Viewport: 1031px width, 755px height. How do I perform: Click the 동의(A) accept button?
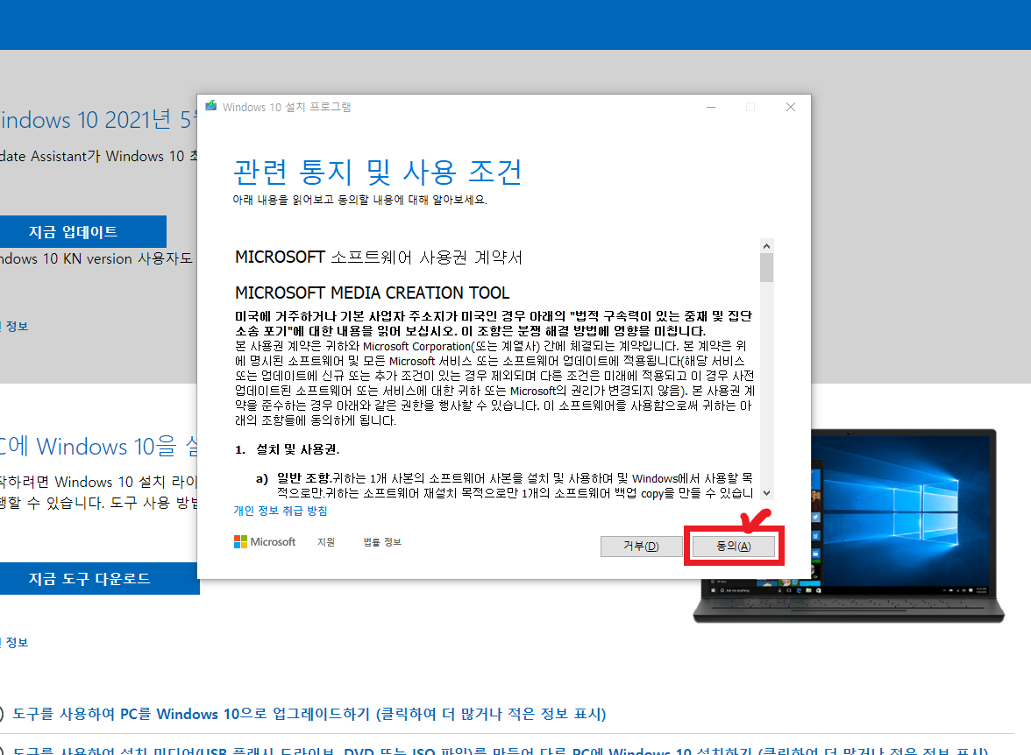click(733, 546)
